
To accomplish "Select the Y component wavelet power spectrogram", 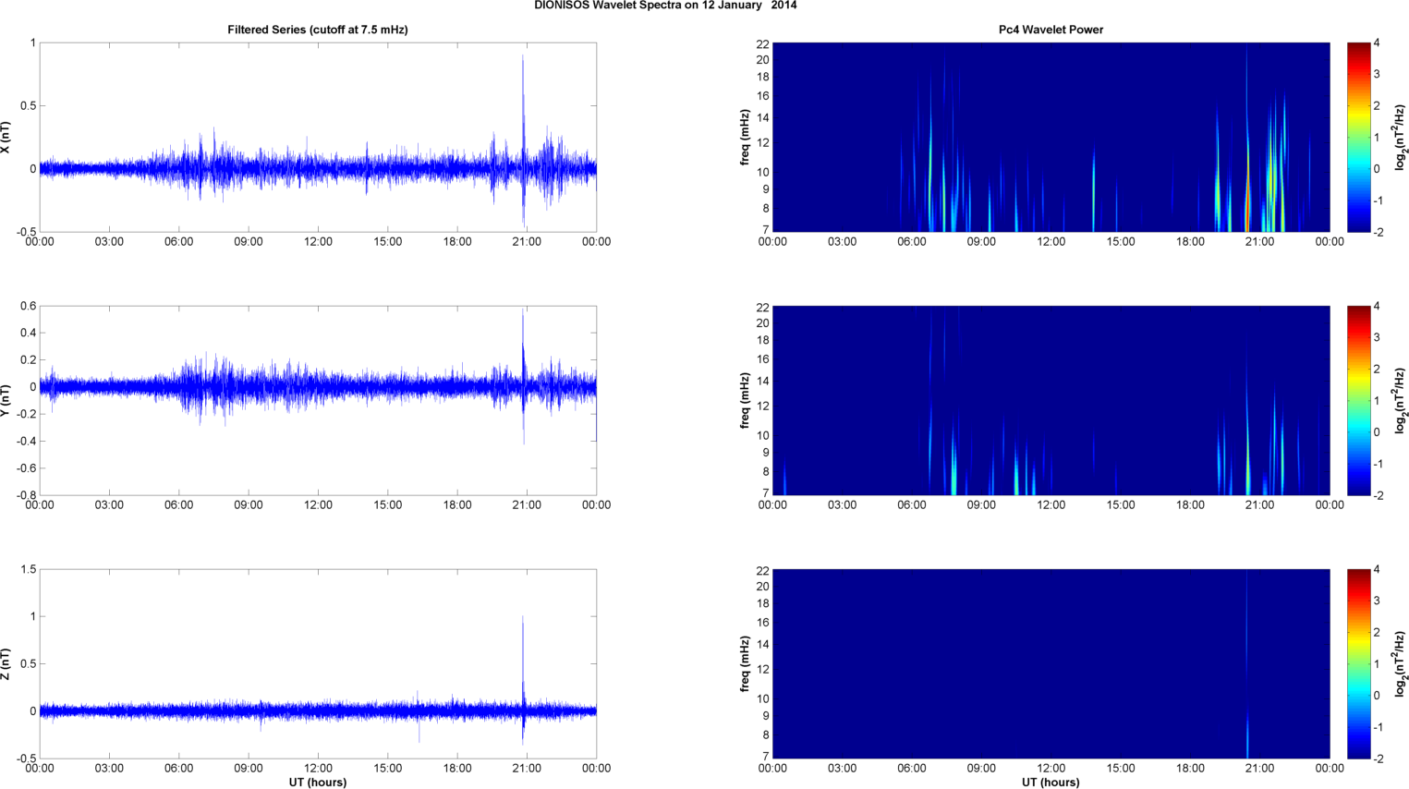I will 1051,401.
